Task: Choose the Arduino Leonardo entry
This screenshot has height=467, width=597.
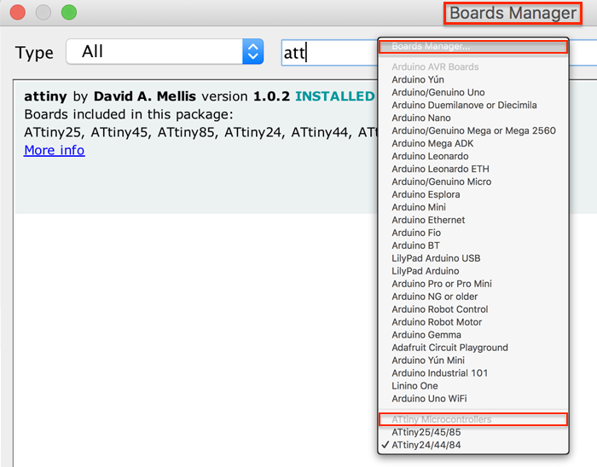Action: tap(473, 156)
